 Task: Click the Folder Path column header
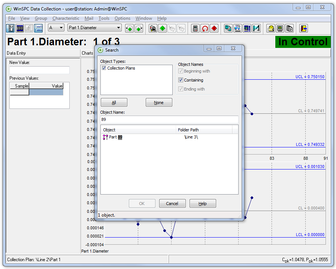coord(204,130)
